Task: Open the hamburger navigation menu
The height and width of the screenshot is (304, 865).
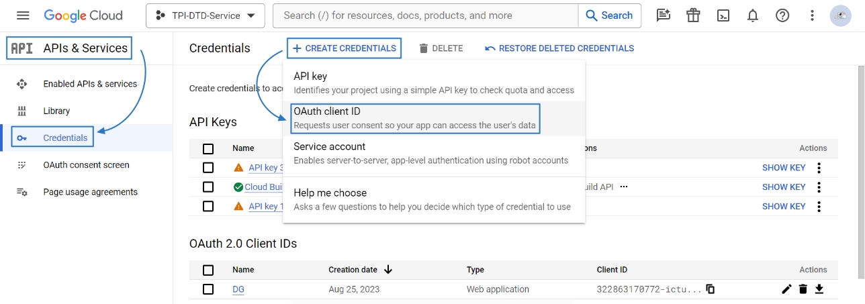Action: pos(23,15)
